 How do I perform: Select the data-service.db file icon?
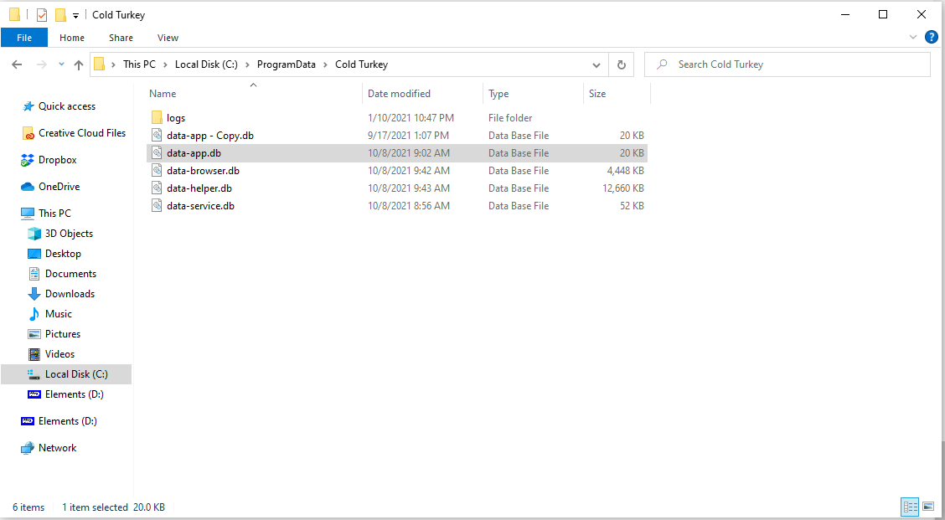click(x=157, y=205)
